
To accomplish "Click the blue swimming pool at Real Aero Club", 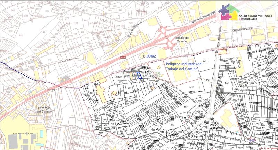I will point(41,133).
